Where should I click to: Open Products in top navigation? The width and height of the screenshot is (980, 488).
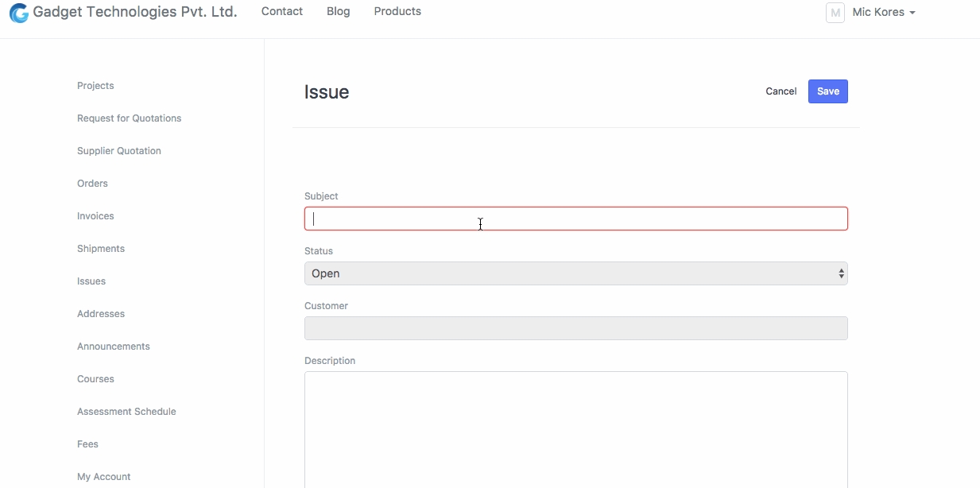[x=397, y=12]
